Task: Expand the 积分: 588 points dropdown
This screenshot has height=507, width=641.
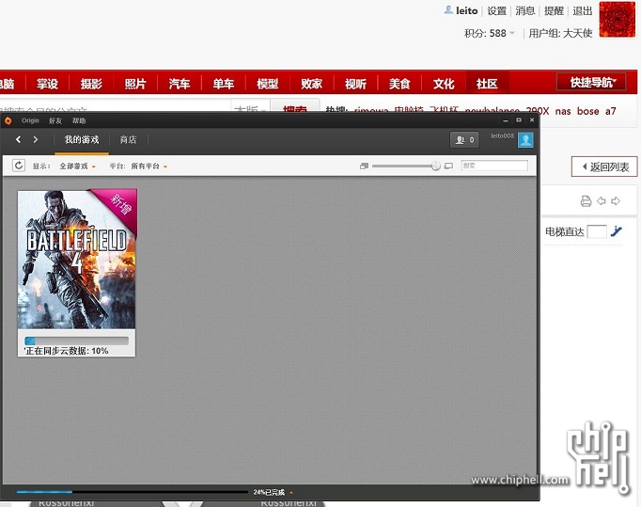Action: coord(490,33)
